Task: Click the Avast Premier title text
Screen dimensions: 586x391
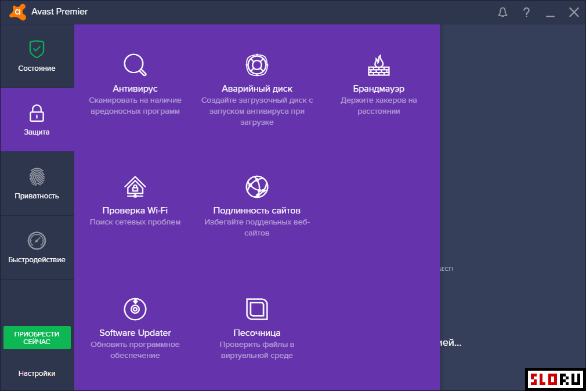Action: click(x=59, y=12)
